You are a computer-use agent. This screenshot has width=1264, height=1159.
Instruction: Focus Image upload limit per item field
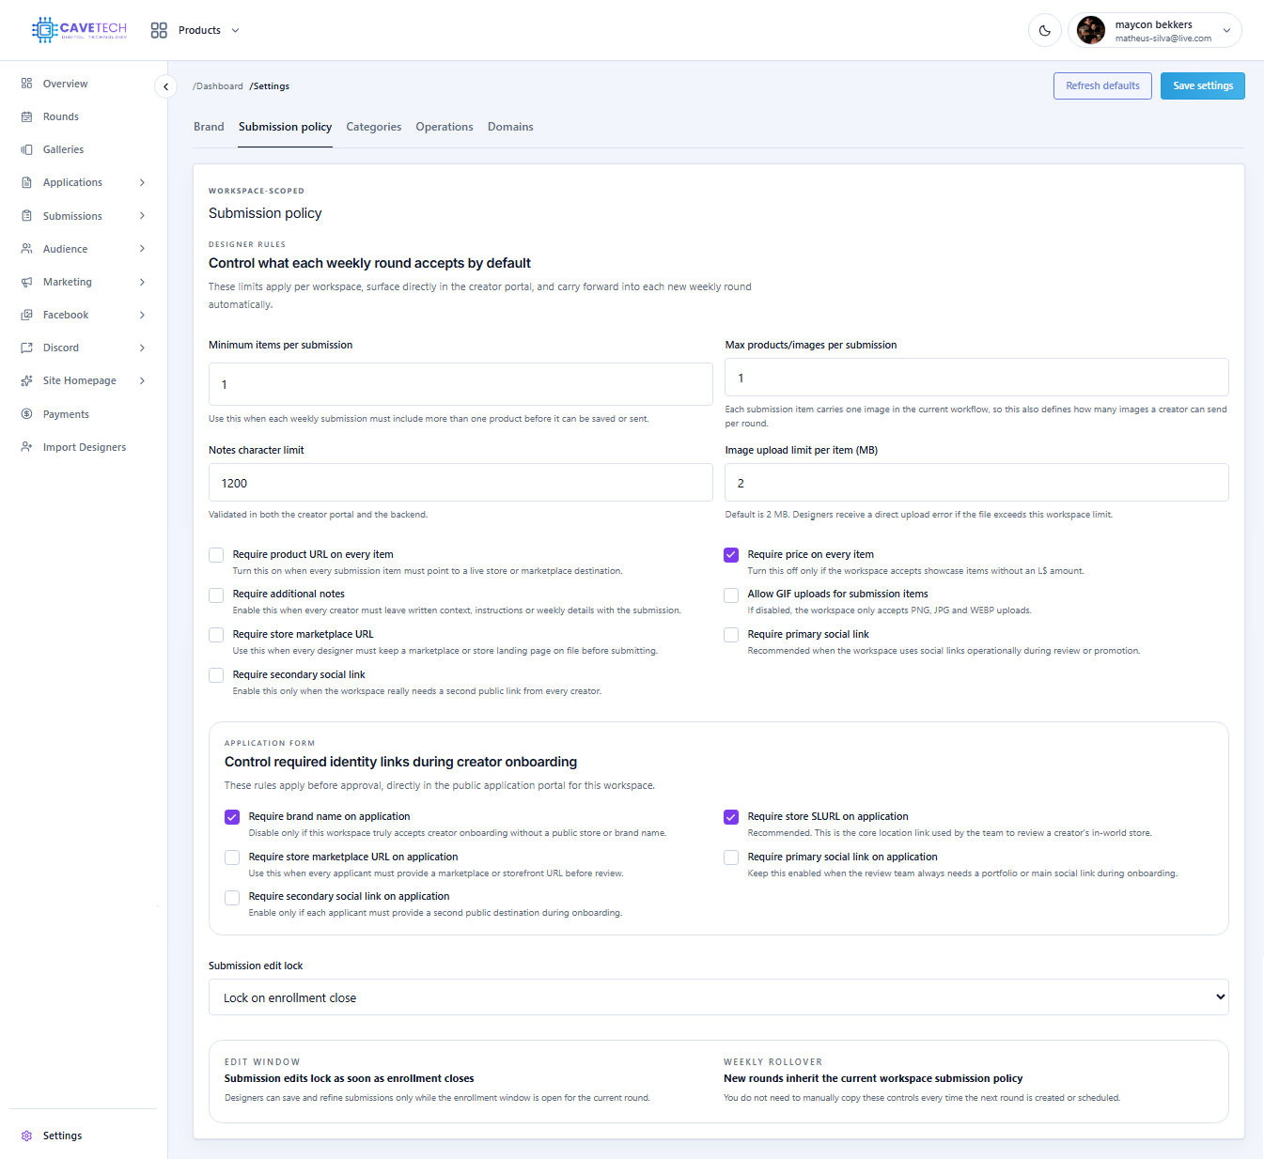(976, 483)
